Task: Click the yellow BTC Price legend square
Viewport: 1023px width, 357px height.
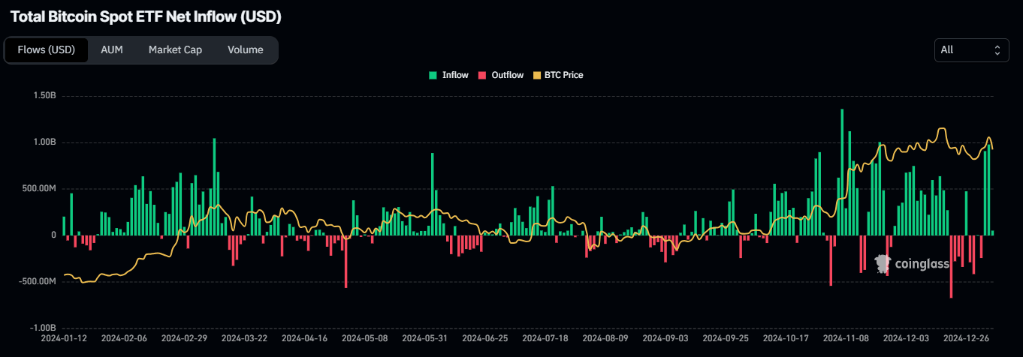Action: pyautogui.click(x=537, y=75)
